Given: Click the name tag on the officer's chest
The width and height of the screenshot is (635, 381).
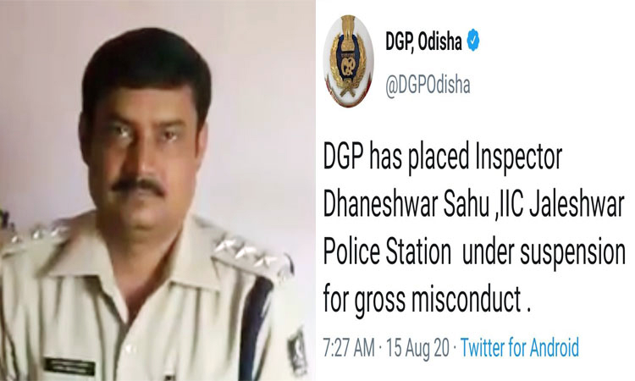Looking at the screenshot, I should pos(69,367).
